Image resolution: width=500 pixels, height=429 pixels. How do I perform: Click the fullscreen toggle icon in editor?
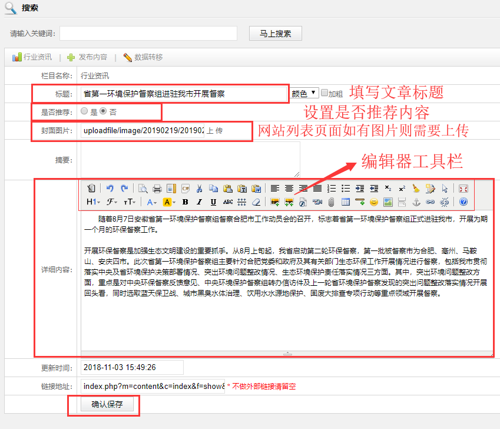(463, 189)
